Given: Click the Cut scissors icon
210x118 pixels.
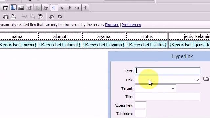Looking at the screenshot, I should tap(24, 17).
